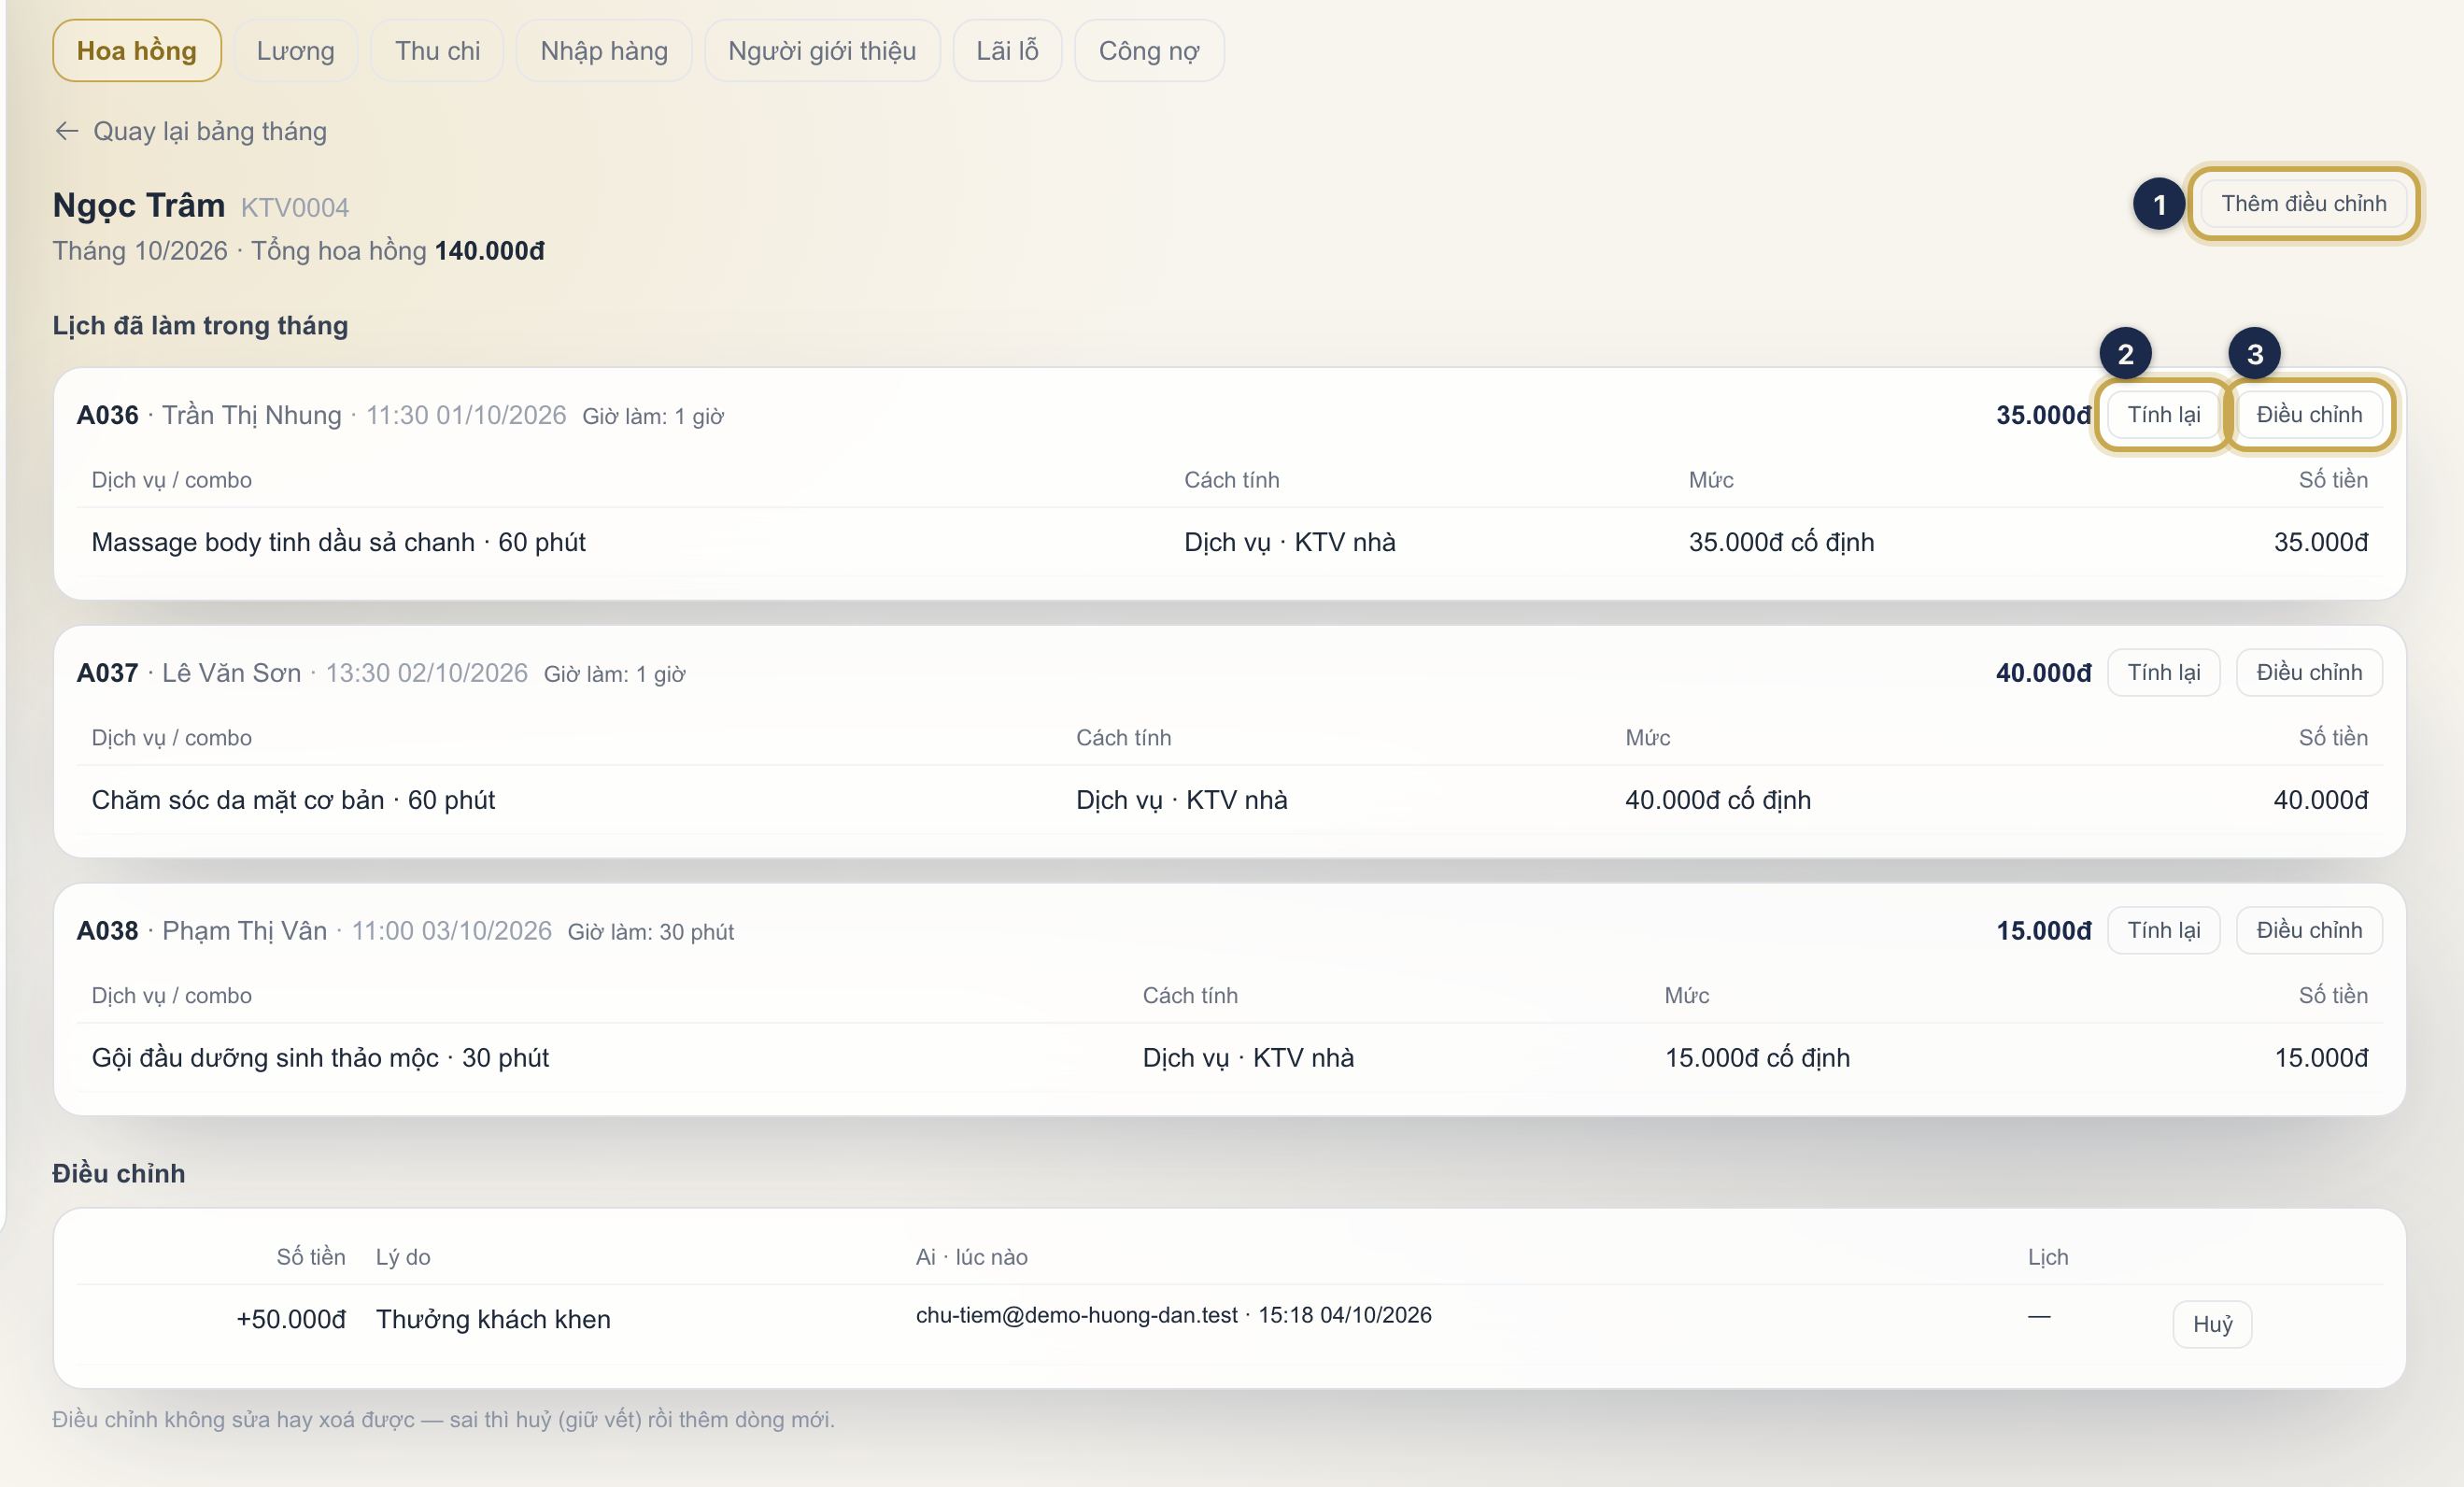
Task: Select the A038 booking code
Action: 108,931
